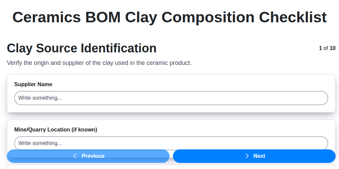Click the right chevron icon beside Next

tap(247, 156)
